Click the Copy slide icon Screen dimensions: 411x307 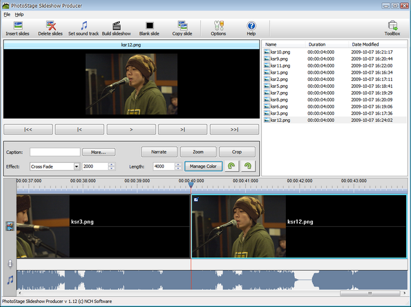182,26
